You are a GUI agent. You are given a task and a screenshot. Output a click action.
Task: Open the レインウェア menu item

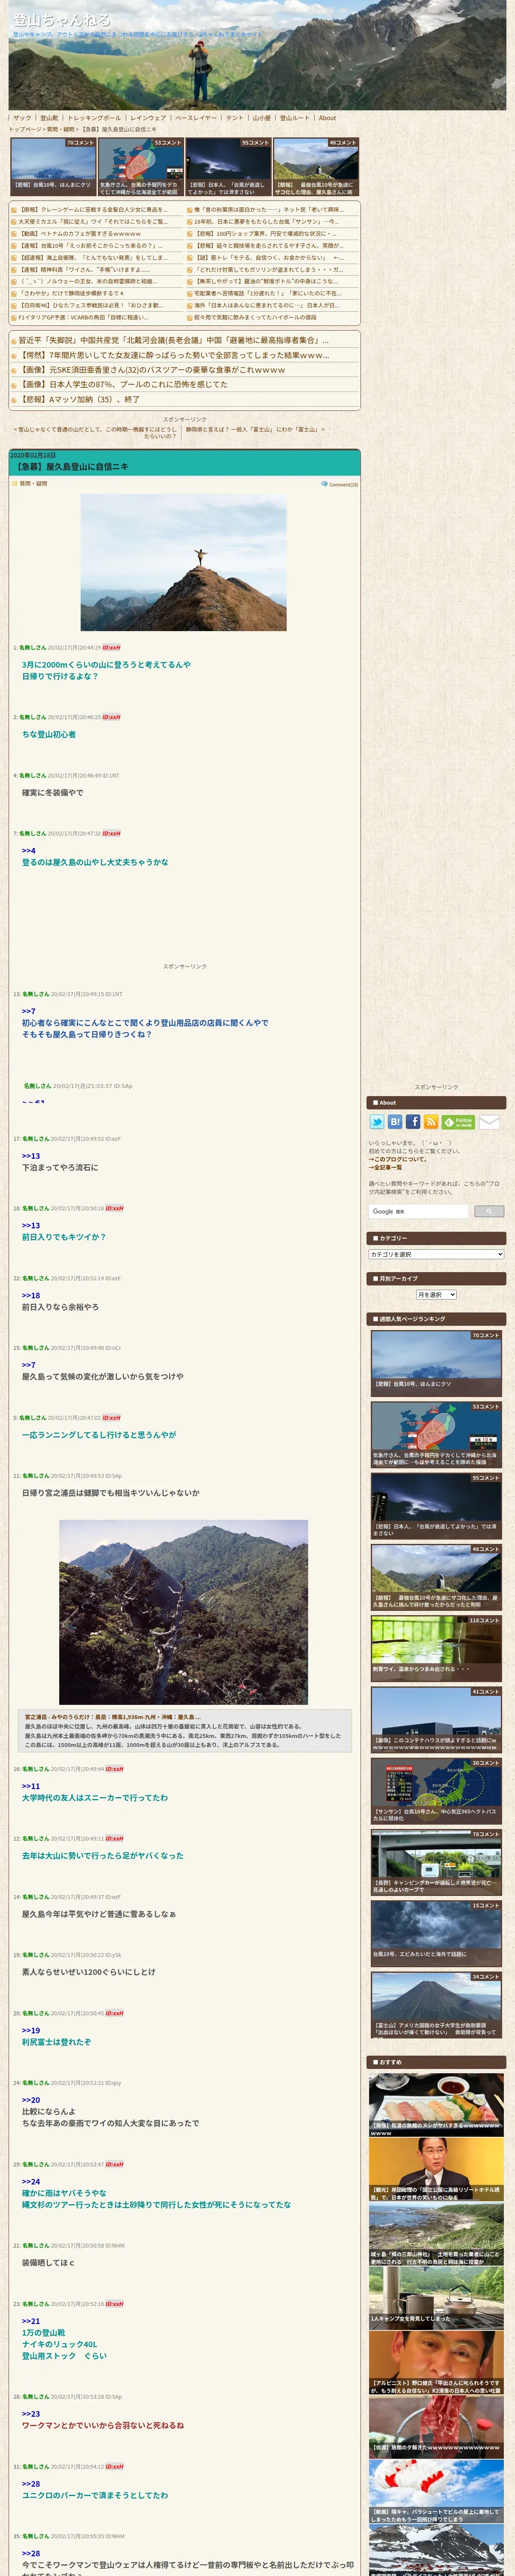[148, 118]
